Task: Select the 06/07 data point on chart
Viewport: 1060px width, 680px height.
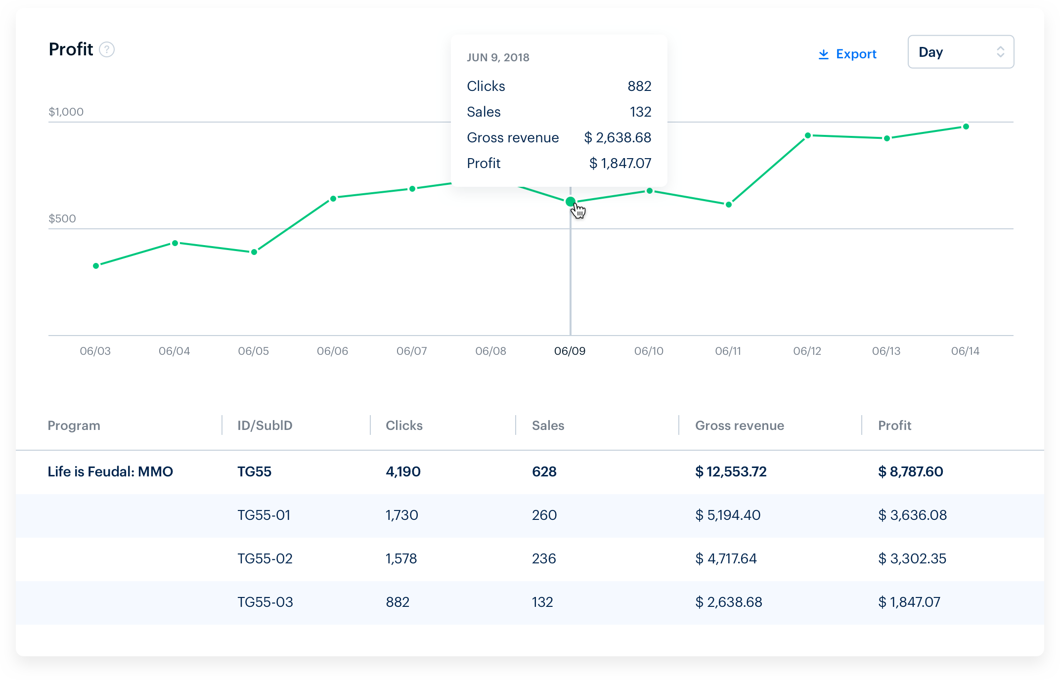Action: point(412,189)
